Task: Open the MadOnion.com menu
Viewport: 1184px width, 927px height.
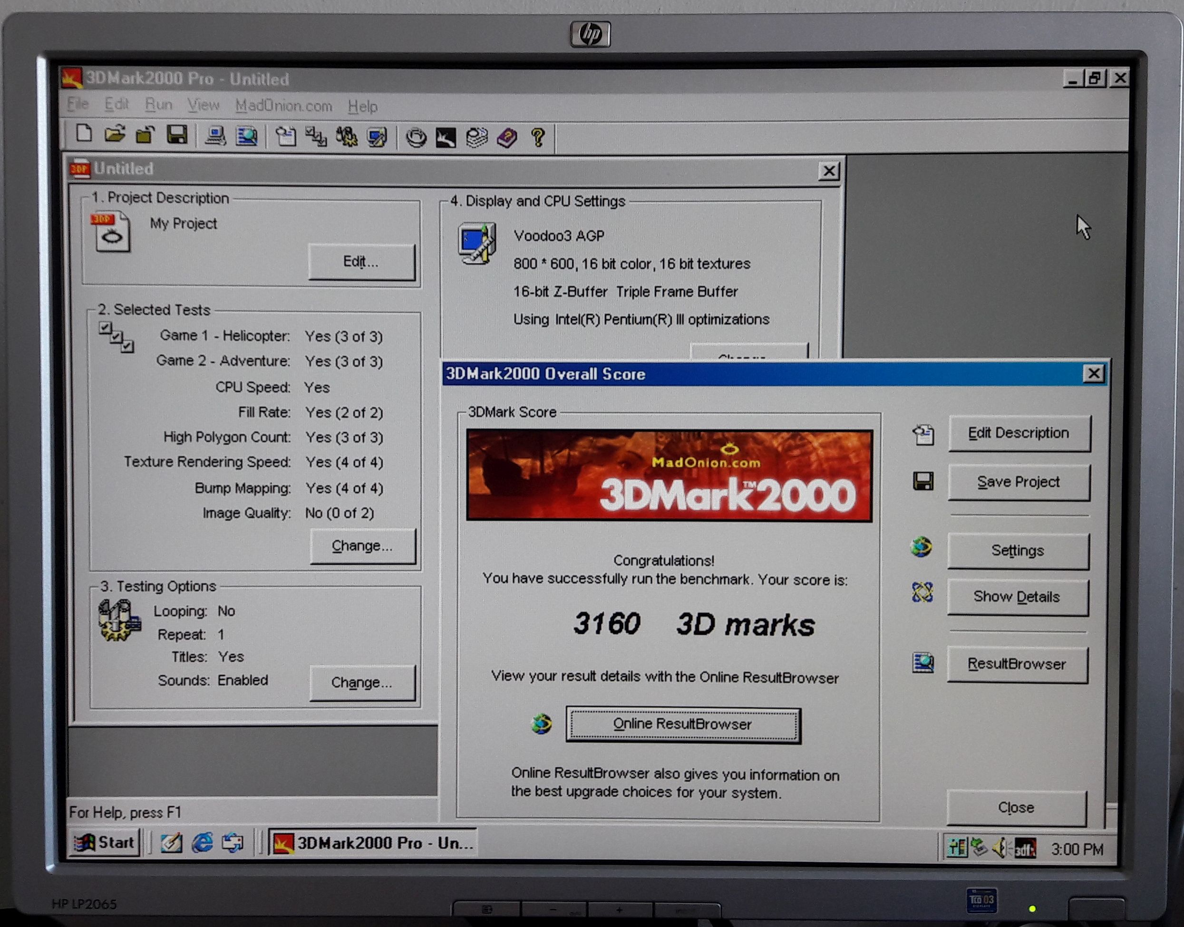Action: tap(283, 106)
